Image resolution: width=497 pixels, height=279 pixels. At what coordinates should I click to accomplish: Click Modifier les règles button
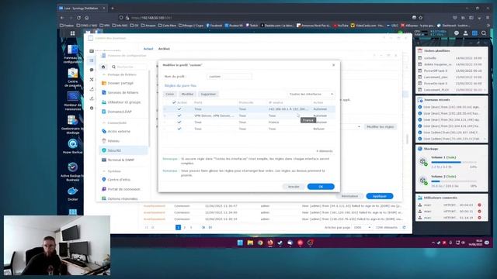pyautogui.click(x=380, y=126)
